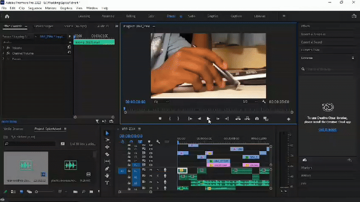Image resolution: width=360 pixels, height=202 pixels.
Task: Select the Ripple Edit tool
Action: pyautogui.click(x=107, y=147)
